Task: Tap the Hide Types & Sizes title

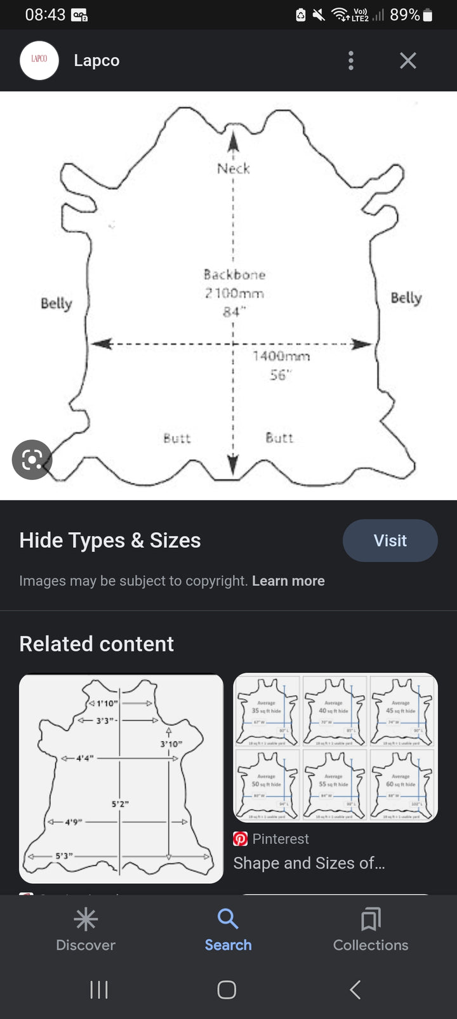Action: (110, 540)
